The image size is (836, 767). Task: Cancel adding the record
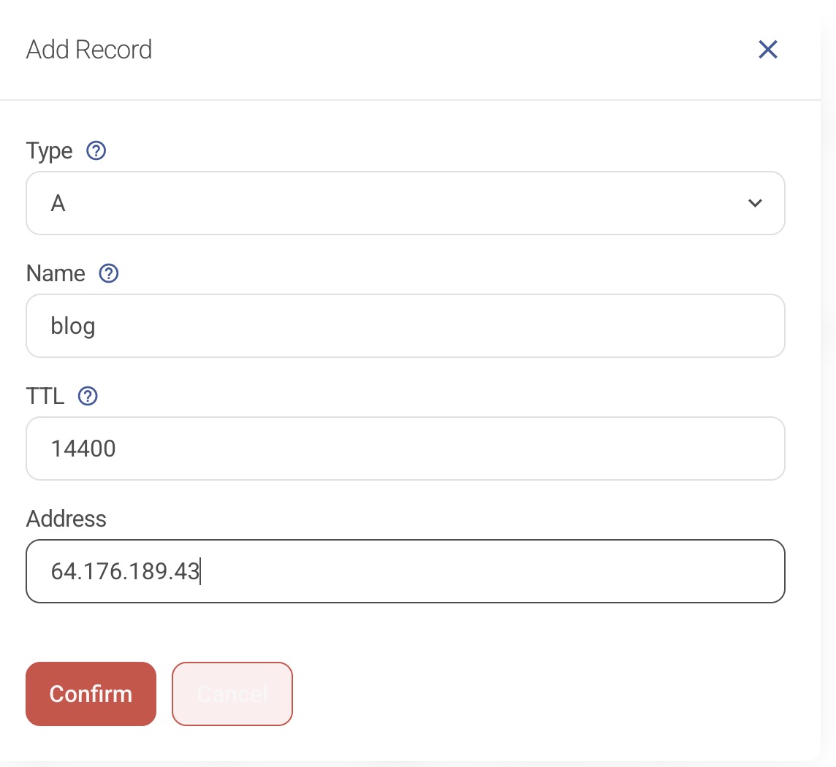(232, 694)
